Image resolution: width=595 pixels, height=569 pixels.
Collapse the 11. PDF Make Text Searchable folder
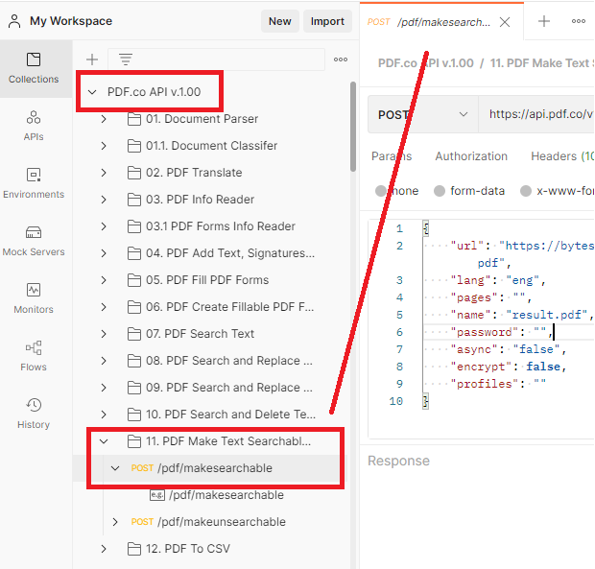(x=104, y=441)
